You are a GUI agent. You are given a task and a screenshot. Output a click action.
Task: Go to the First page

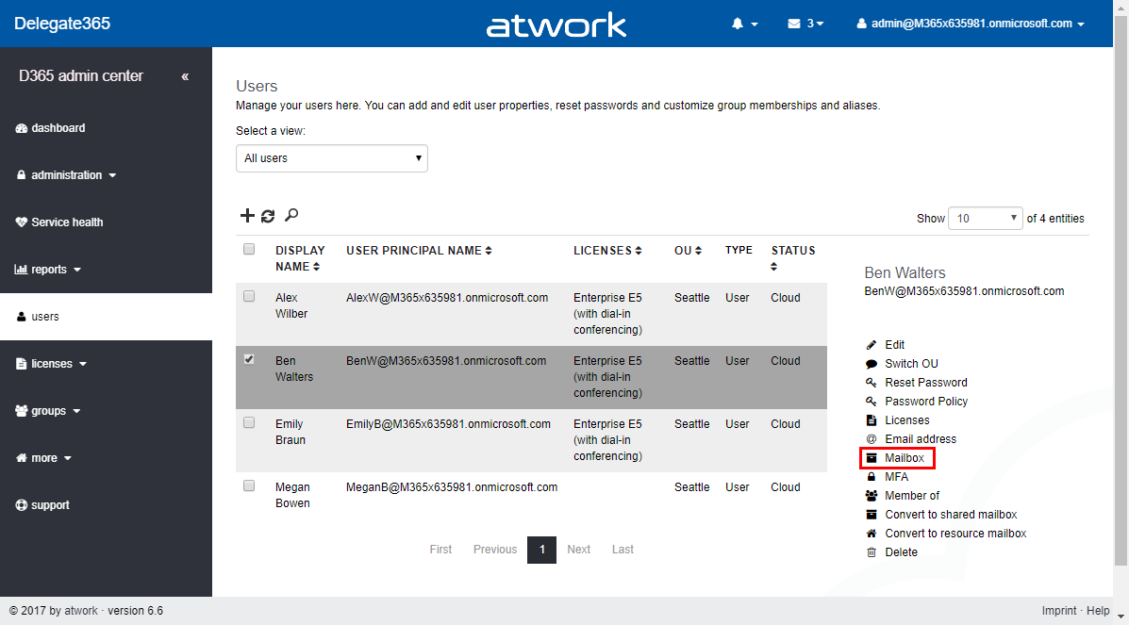pyautogui.click(x=440, y=550)
